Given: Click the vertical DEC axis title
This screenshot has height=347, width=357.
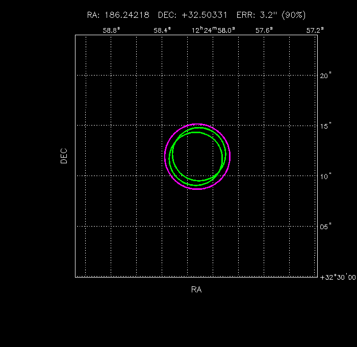Looking at the screenshot, I should [x=64, y=156].
